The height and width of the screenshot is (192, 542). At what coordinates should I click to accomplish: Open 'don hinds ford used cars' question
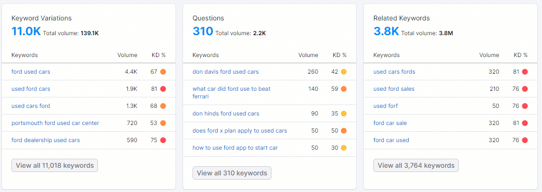[226, 114]
